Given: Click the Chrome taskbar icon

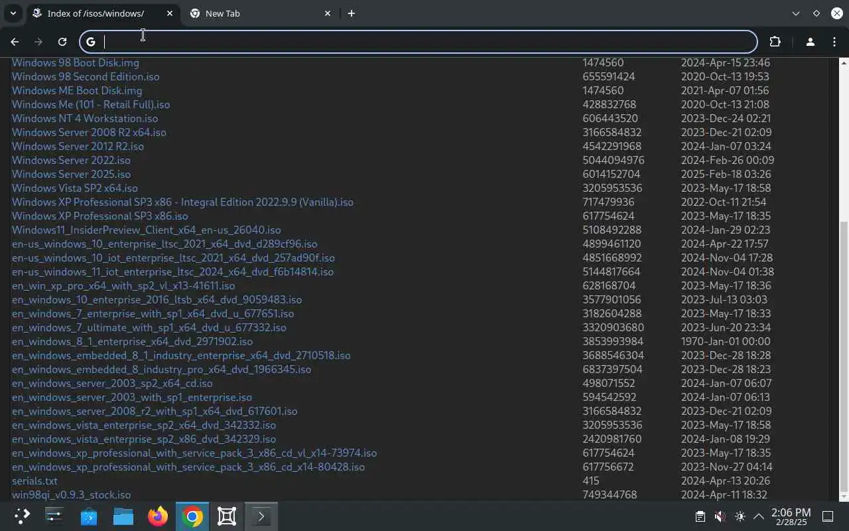Looking at the screenshot, I should point(192,516).
